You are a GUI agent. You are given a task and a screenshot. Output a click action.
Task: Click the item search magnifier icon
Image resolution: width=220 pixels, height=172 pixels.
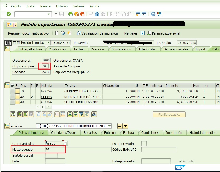pos(13,114)
